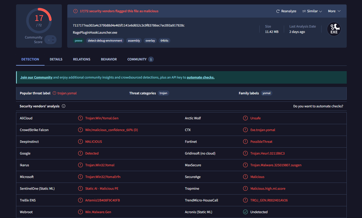Upvote the community score with up arrow
Image resolution: width=362 pixels, height=218 pixels.
click(x=53, y=38)
